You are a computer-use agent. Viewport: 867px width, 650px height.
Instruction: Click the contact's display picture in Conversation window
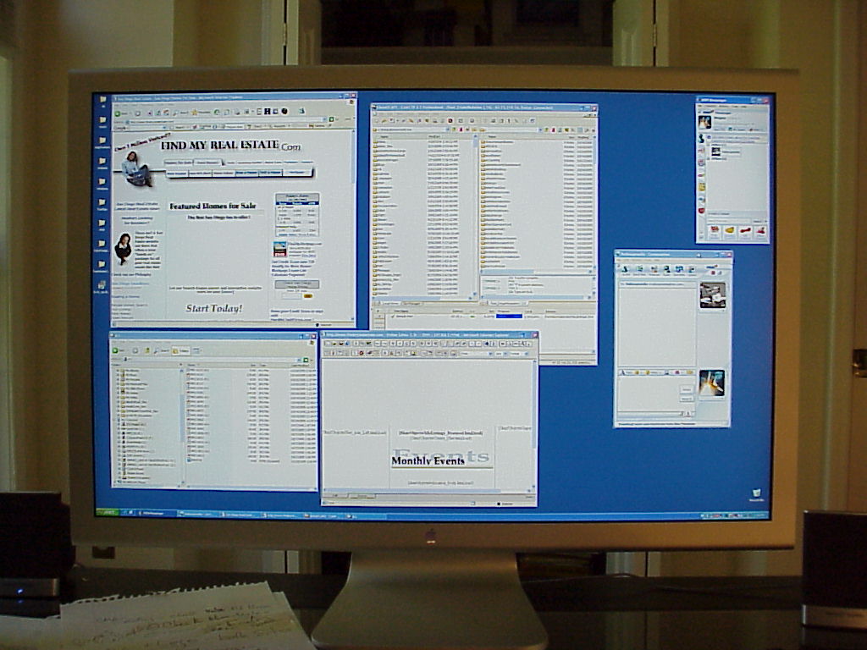pyautogui.click(x=713, y=295)
